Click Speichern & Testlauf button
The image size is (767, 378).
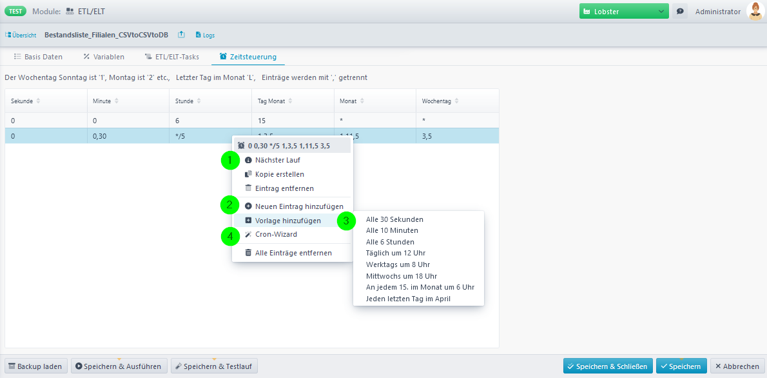214,366
